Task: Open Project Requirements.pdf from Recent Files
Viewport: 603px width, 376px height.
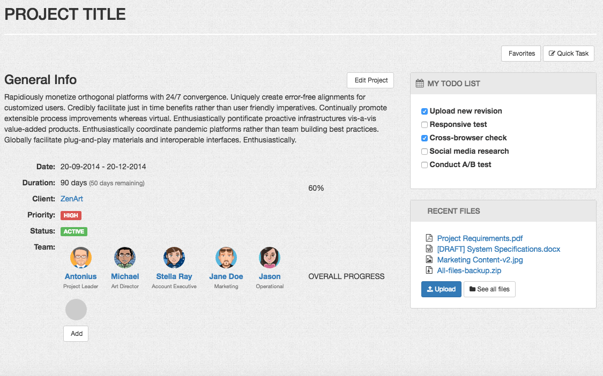Action: pyautogui.click(x=480, y=238)
